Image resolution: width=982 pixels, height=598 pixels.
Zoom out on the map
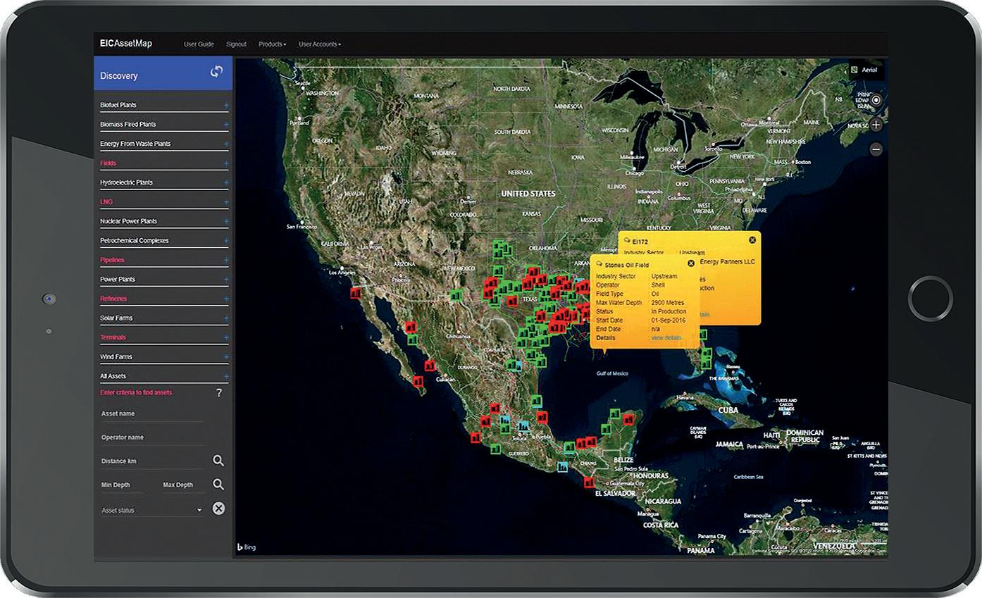point(876,149)
